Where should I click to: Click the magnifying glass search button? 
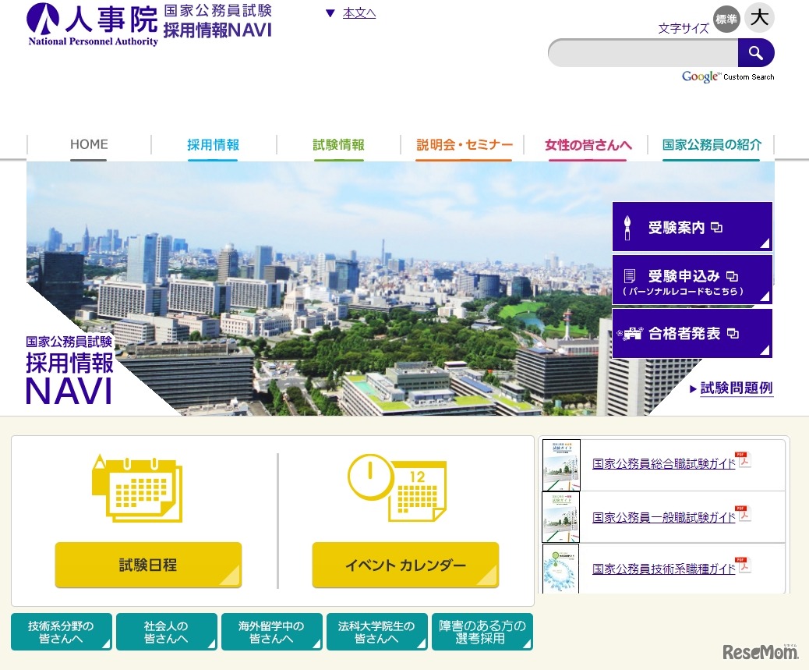[x=755, y=53]
